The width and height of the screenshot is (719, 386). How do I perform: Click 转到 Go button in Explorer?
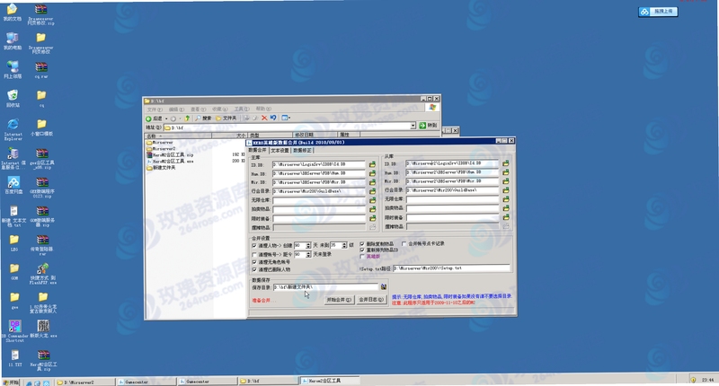point(428,126)
